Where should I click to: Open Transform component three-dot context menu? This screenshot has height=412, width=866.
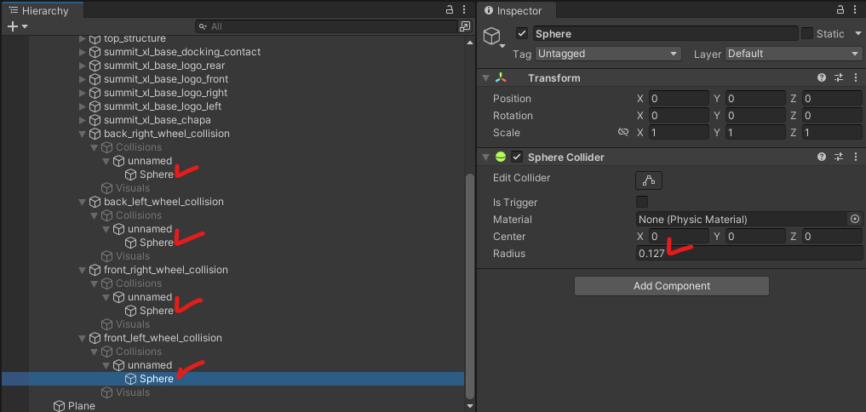[855, 77]
